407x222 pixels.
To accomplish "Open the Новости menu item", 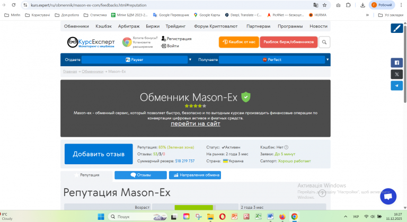I will [318, 26].
